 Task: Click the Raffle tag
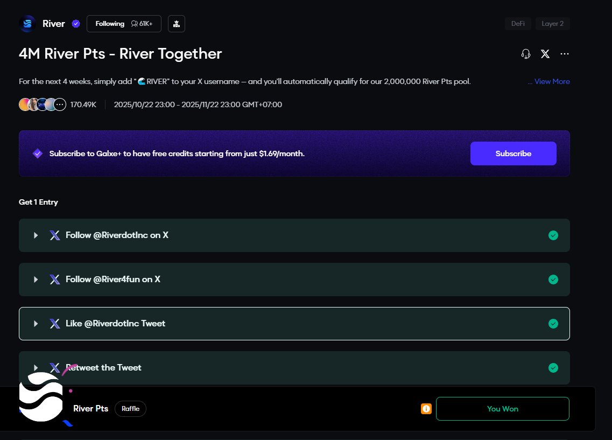130,408
